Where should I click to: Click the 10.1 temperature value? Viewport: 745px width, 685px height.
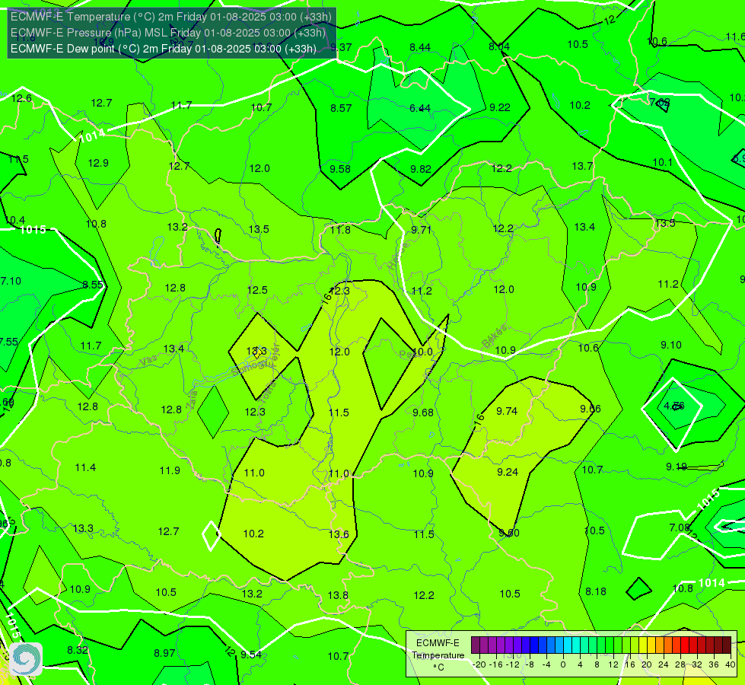pyautogui.click(x=663, y=163)
